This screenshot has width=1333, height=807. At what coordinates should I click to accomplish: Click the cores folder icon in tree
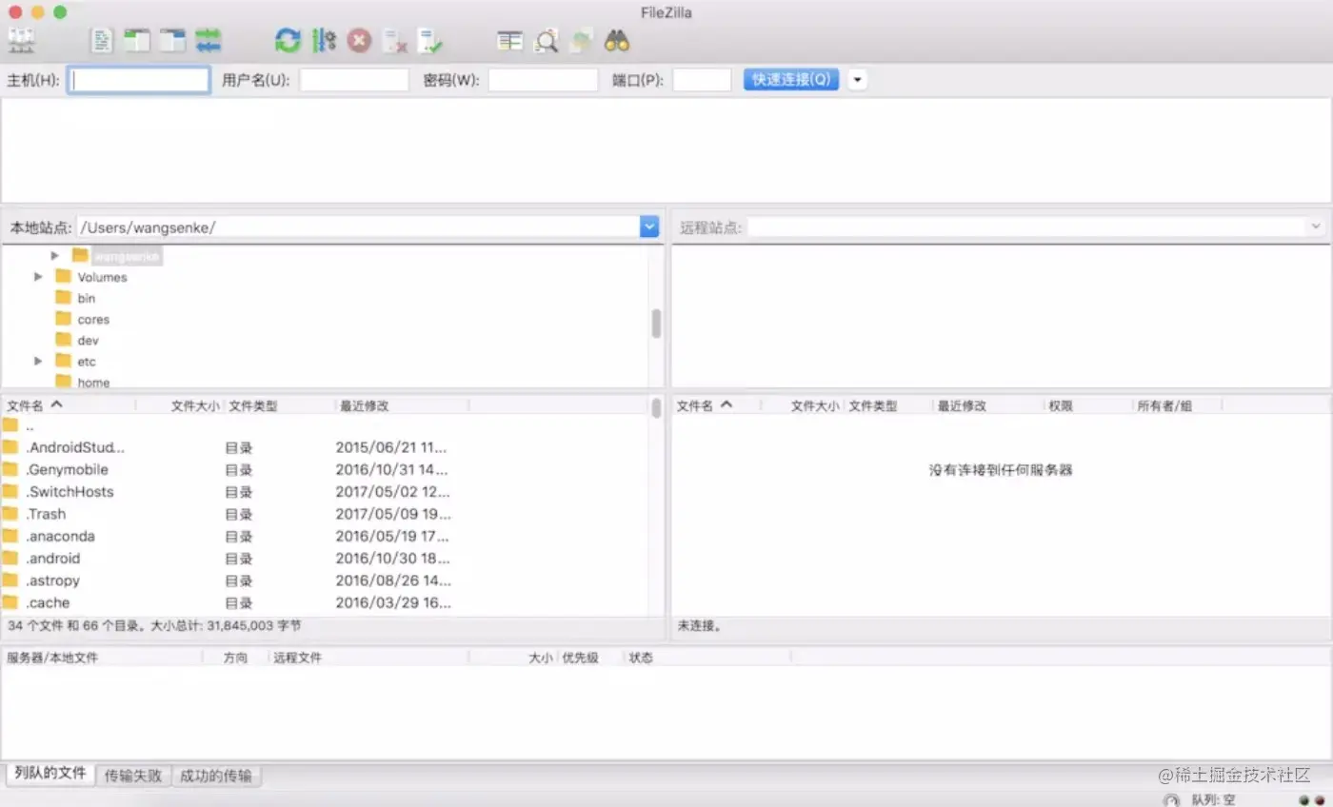(64, 319)
